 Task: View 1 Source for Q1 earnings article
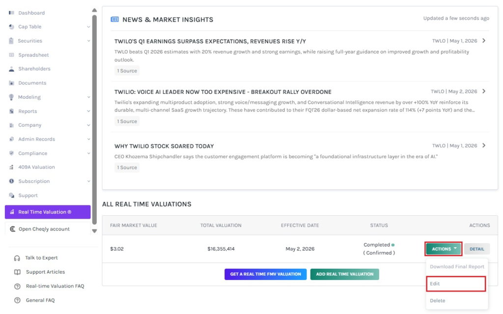click(127, 71)
